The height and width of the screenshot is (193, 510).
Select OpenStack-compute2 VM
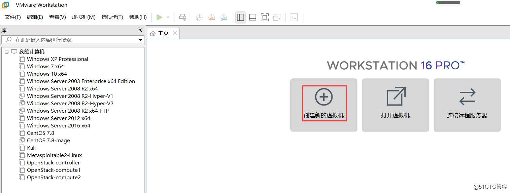coord(54,178)
